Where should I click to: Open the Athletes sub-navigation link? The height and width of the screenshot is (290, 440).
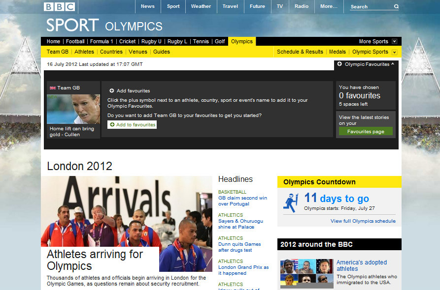pyautogui.click(x=84, y=52)
